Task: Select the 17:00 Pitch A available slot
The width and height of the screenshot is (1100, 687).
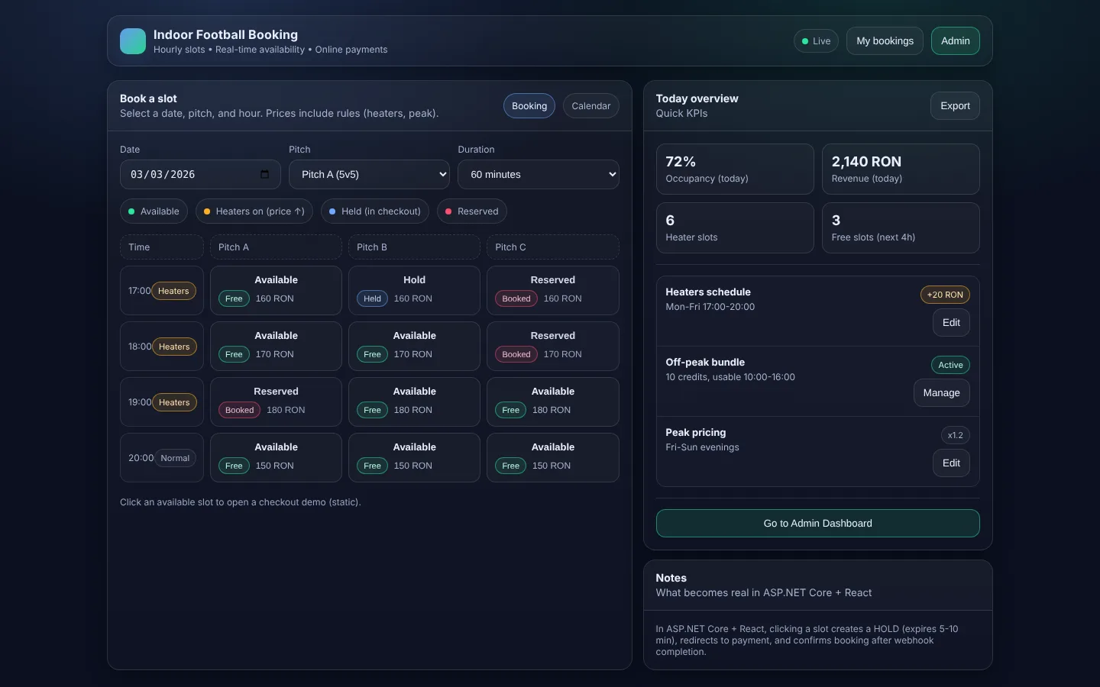Action: click(276, 291)
